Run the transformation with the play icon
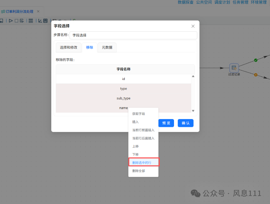The height and width of the screenshot is (204, 270). pyautogui.click(x=11, y=21)
